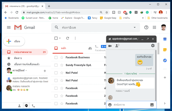172x111 pixels.
Task: Expand the ความรู้อีเมล์ status dropdown
Action: pyautogui.click(x=26, y=70)
